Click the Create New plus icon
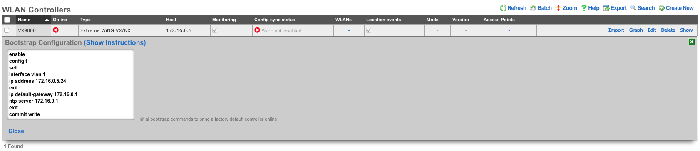The image size is (700, 151). tap(661, 8)
